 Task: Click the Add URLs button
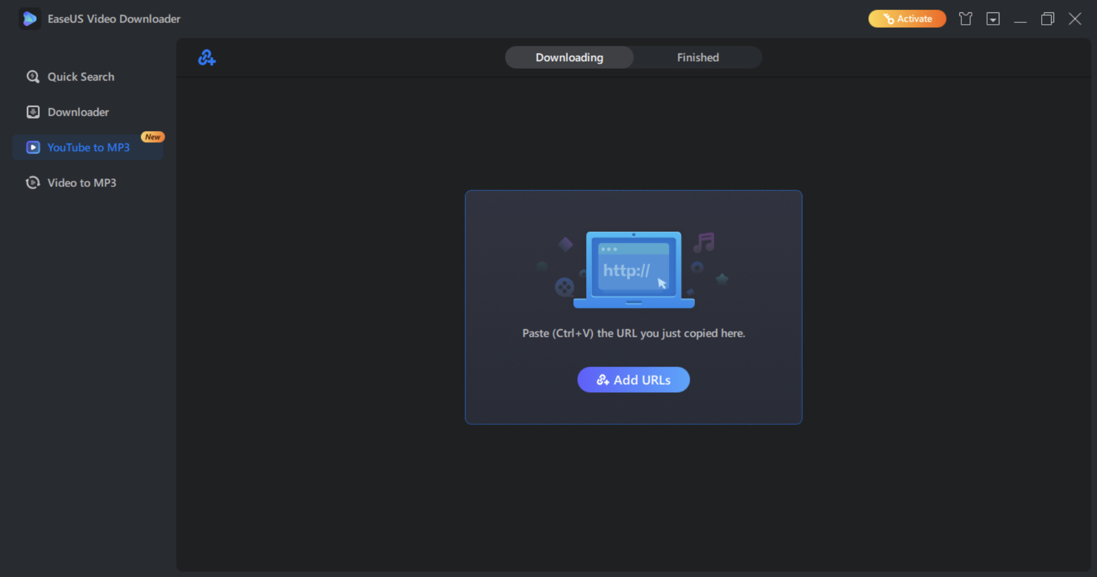click(634, 380)
